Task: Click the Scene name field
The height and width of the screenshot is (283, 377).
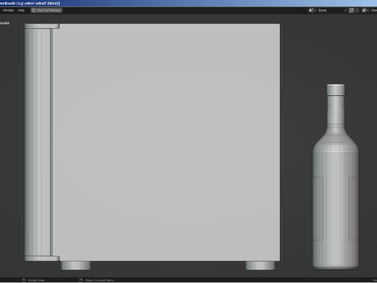Action: coord(330,10)
